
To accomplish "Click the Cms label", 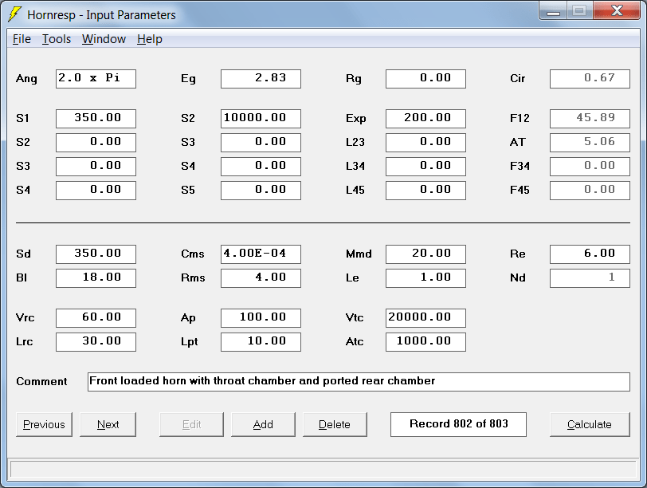I will 193,254.
